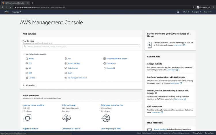Viewport: 216px width, 135px height.
Task: Click the Billing service icon
Action: pyautogui.click(x=26, y=59)
